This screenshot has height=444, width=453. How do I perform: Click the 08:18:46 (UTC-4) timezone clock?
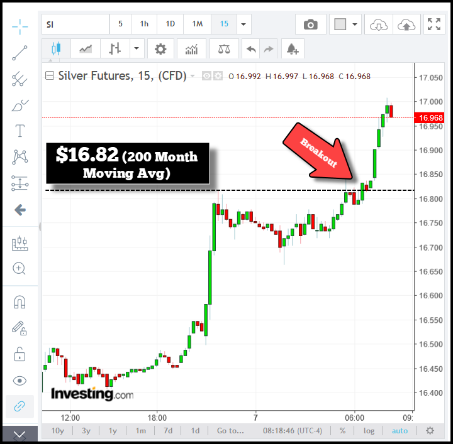tap(293, 431)
